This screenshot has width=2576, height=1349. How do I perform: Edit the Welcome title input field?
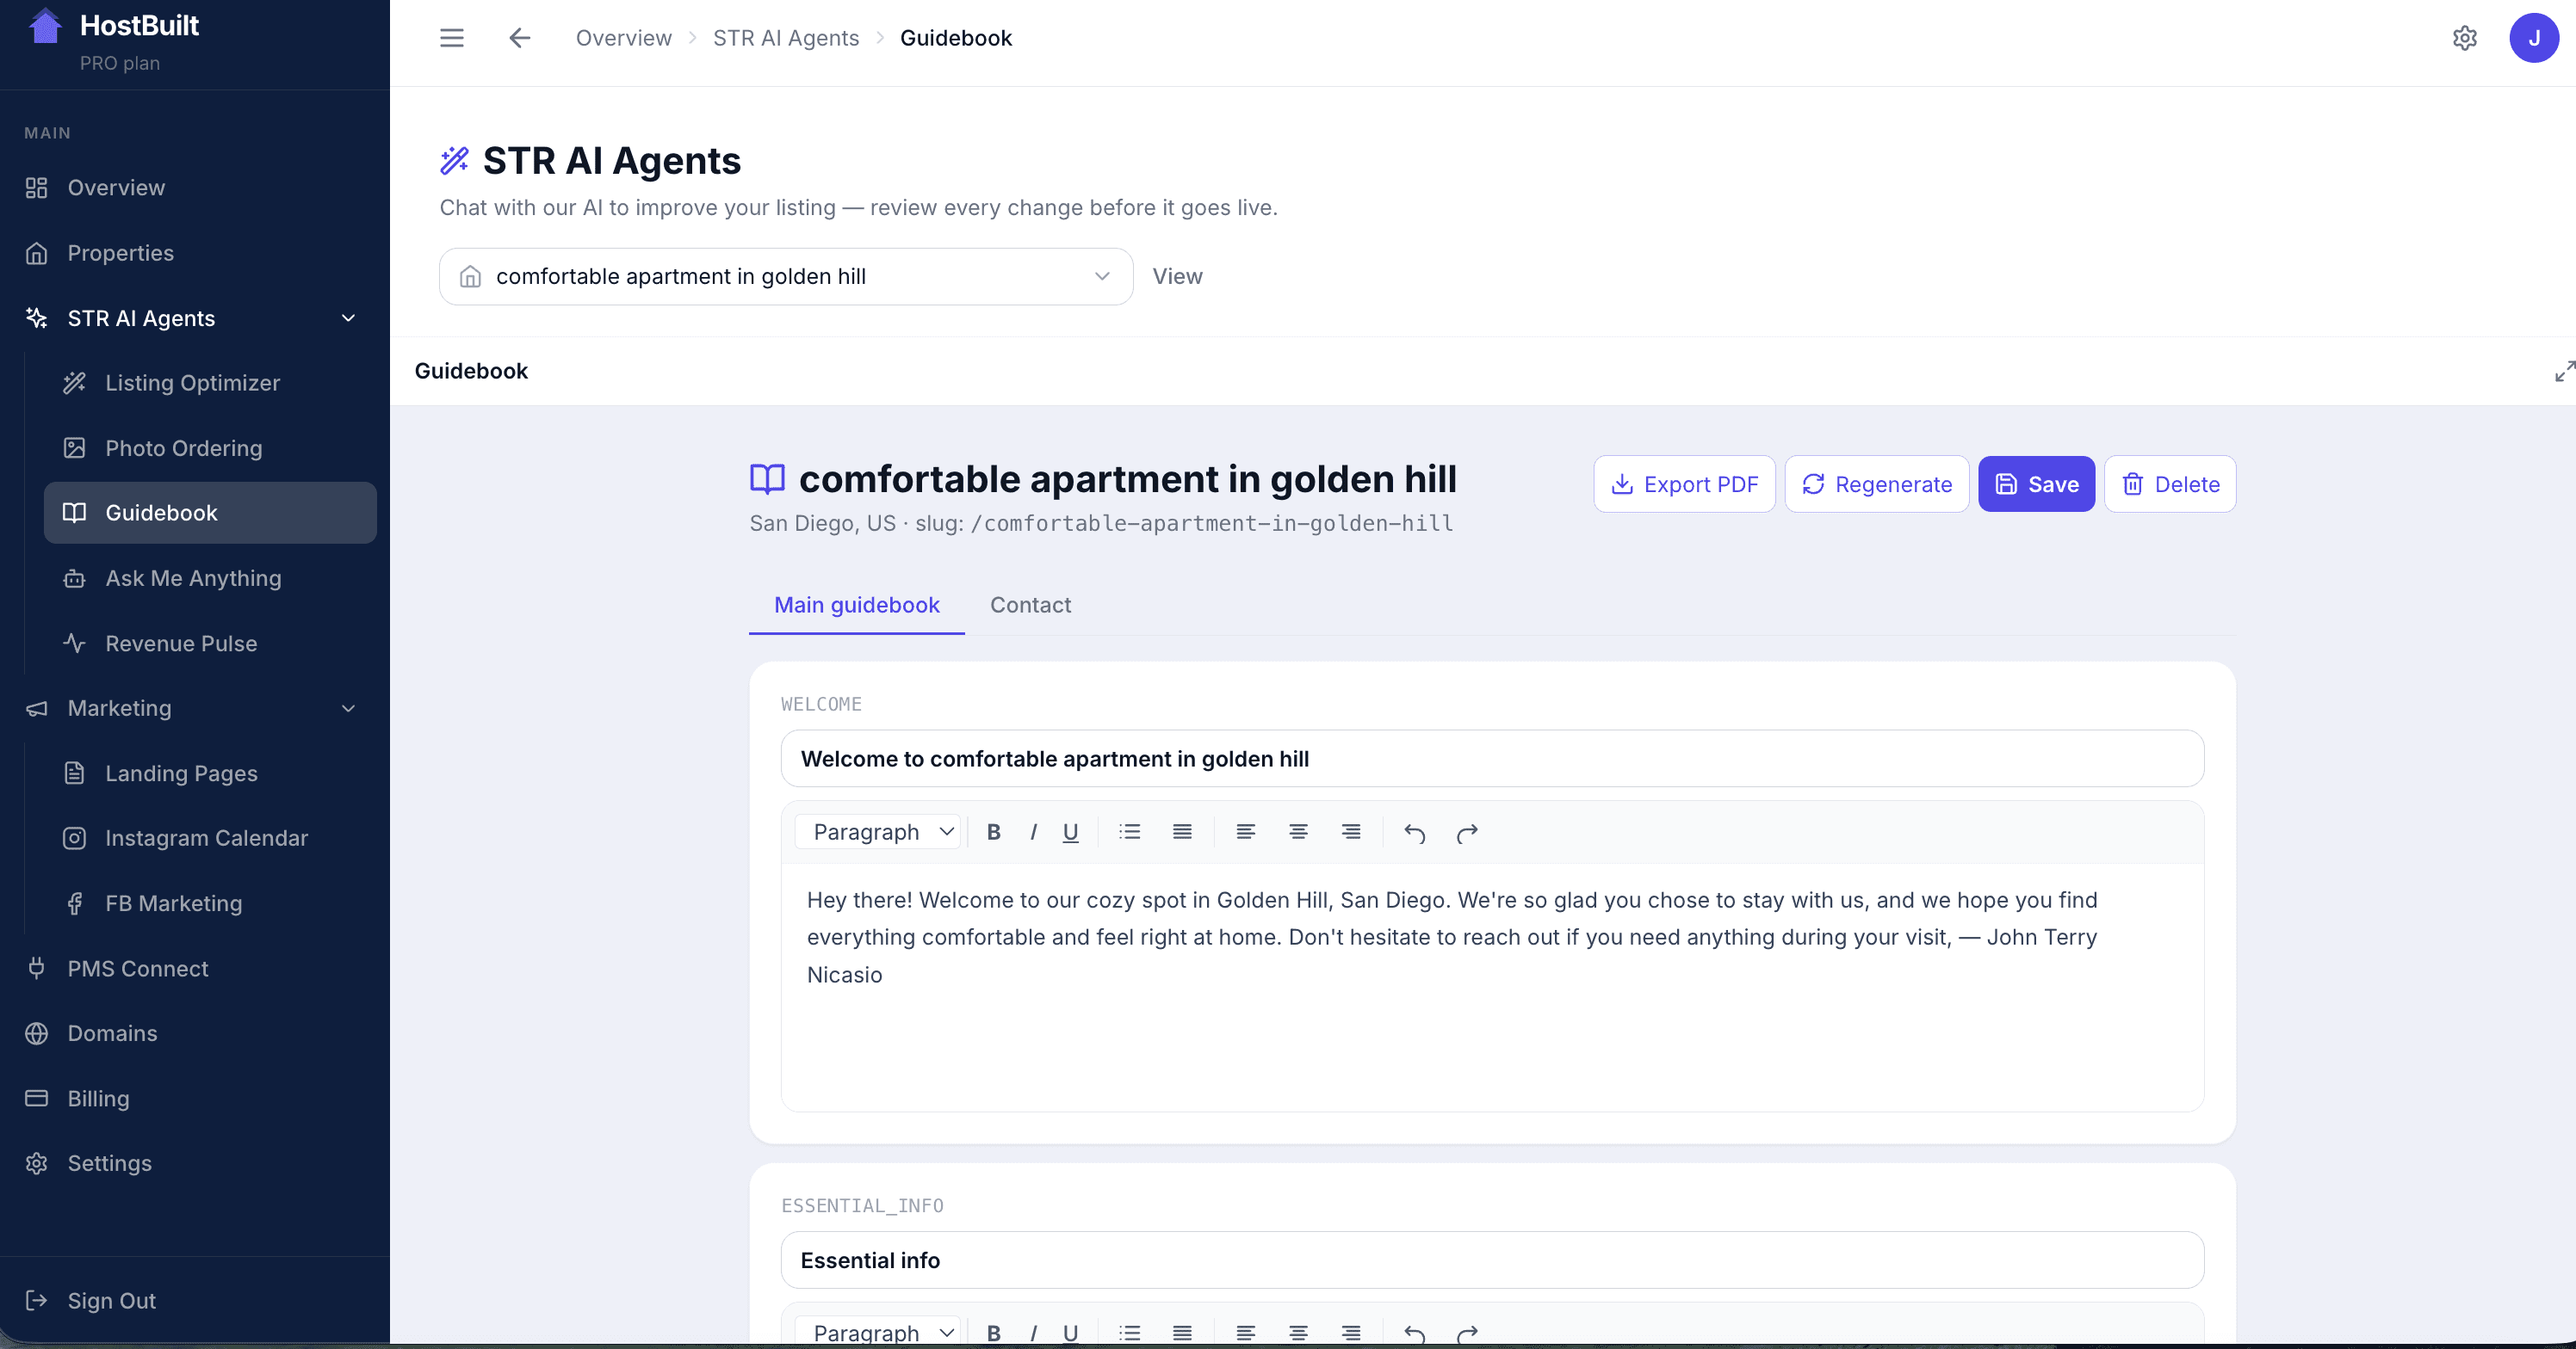click(x=1492, y=759)
